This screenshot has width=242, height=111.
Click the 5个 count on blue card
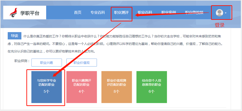click(47, 92)
